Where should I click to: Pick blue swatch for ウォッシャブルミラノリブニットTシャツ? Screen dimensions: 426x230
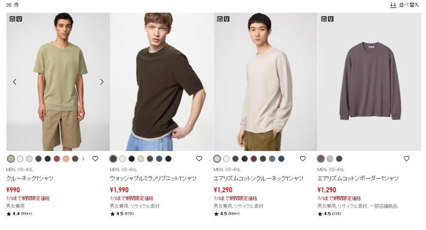(x=159, y=159)
